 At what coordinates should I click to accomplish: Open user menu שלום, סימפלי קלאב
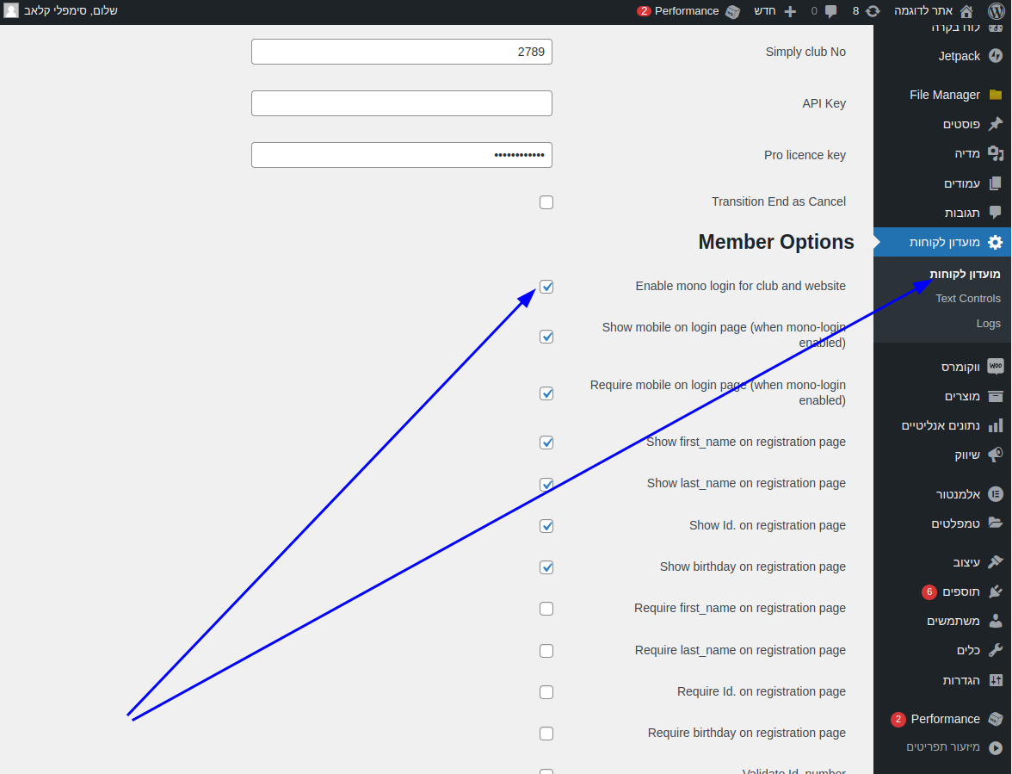point(60,11)
